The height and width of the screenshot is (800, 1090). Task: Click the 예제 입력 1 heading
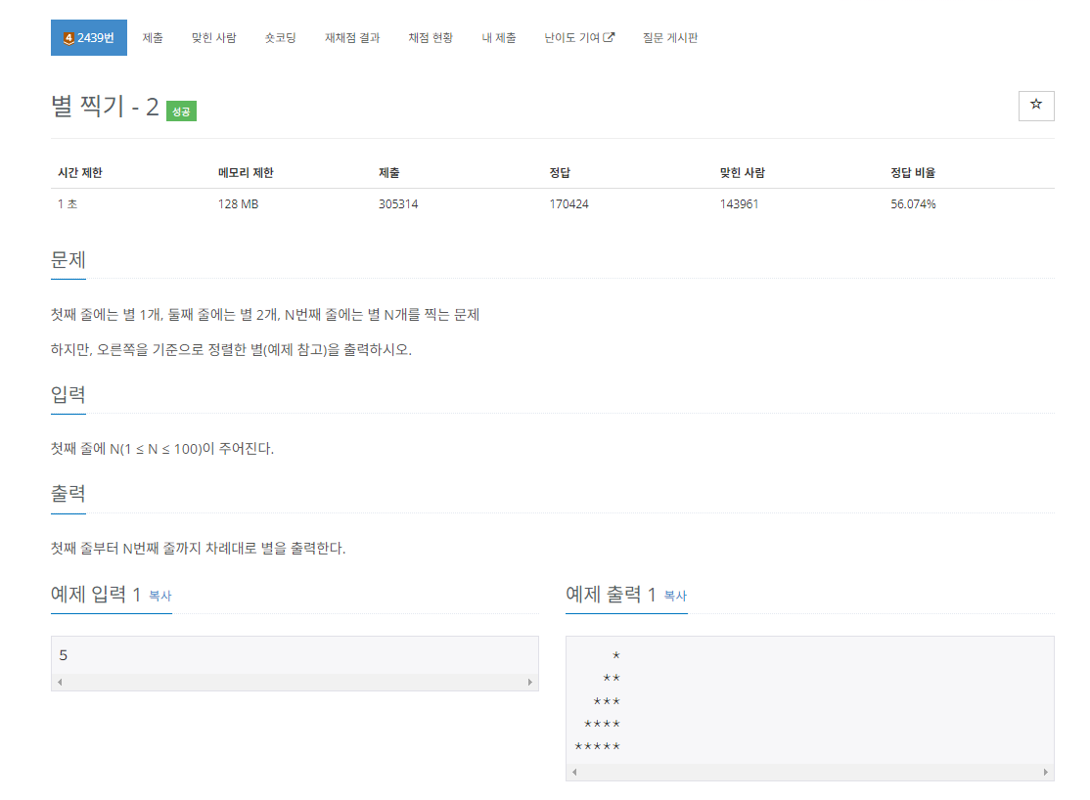click(x=96, y=595)
